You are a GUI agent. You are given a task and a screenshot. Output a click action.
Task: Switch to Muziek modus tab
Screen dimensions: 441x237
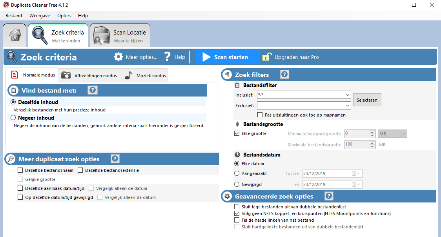[x=144, y=75]
